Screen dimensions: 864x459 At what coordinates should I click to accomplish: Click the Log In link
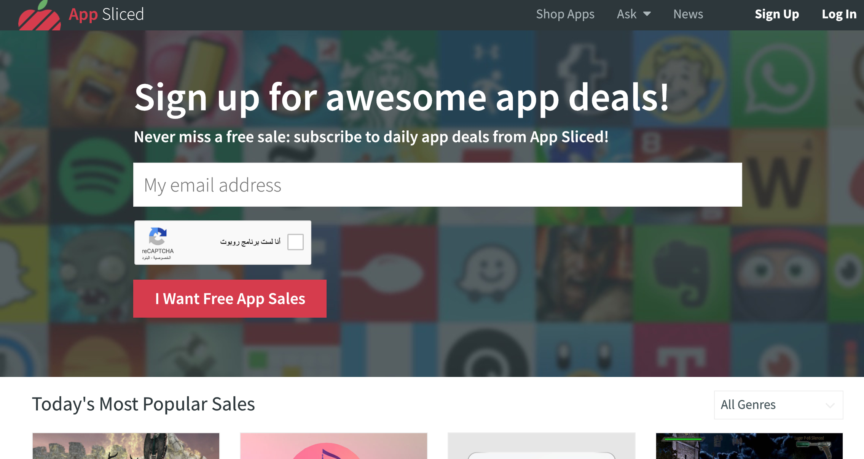[839, 14]
